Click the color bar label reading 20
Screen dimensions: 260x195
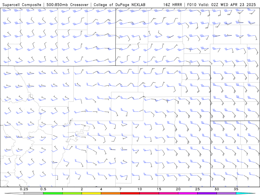click(x=178, y=189)
